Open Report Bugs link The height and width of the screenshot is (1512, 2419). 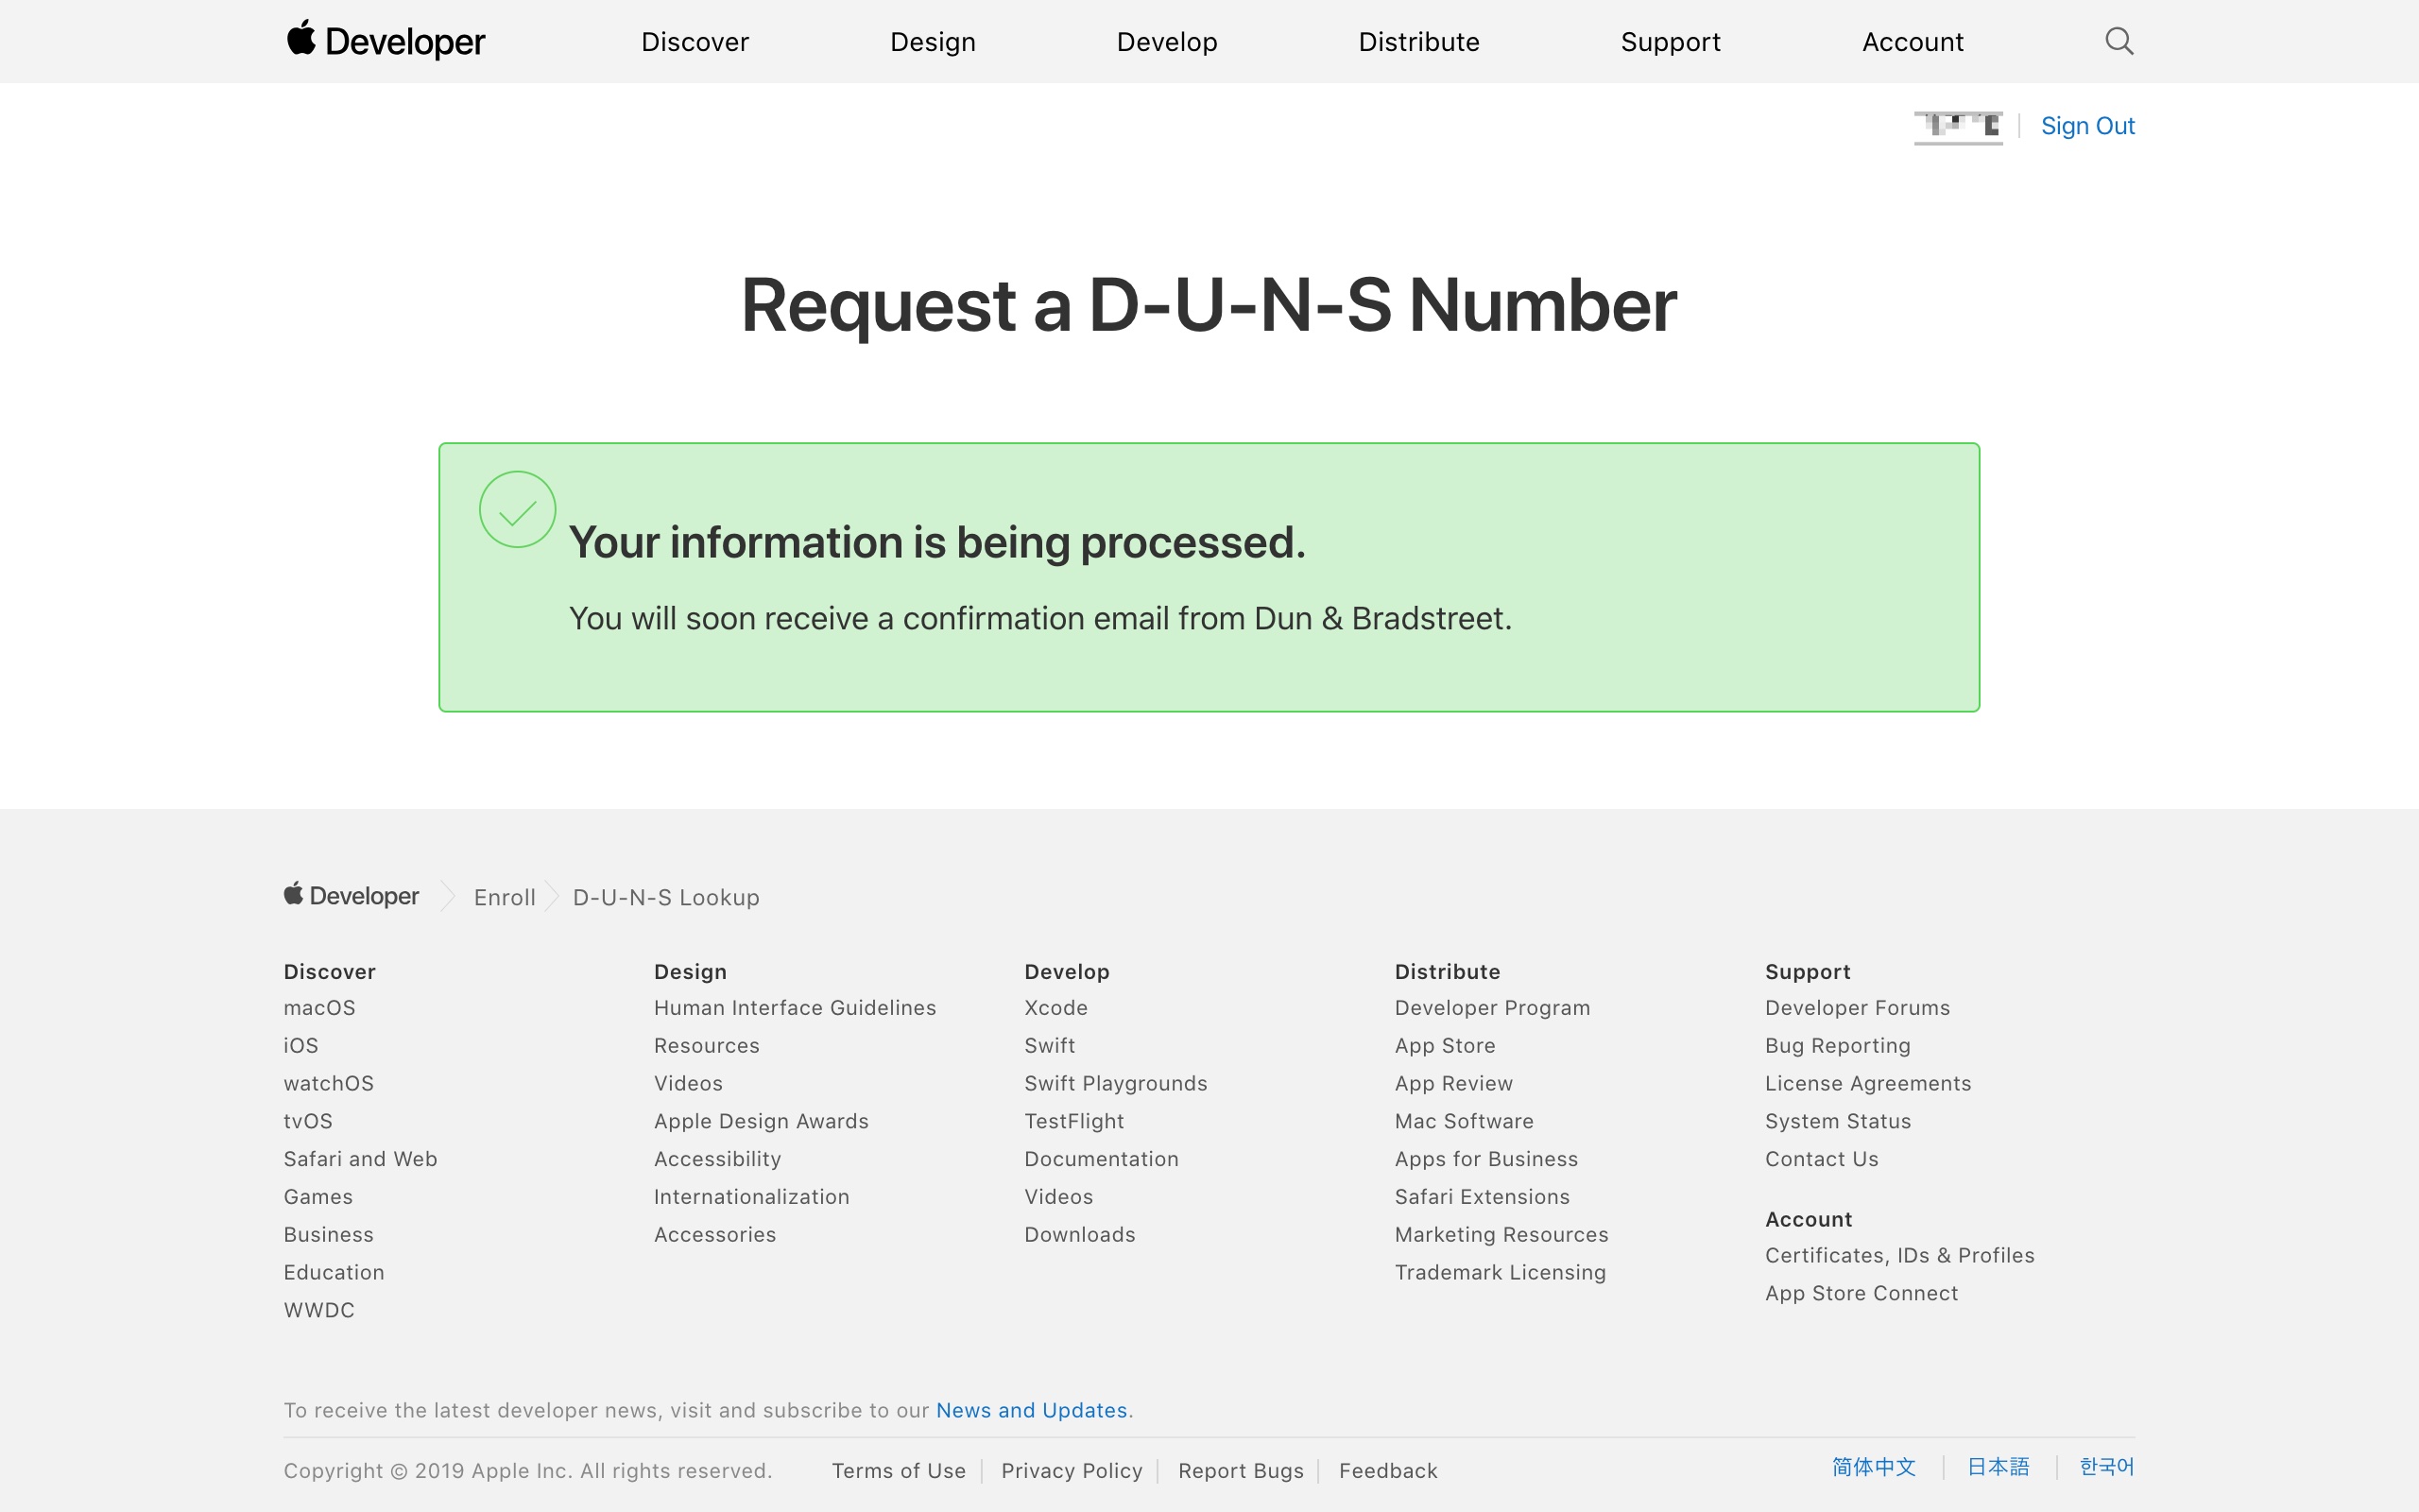[x=1241, y=1471]
